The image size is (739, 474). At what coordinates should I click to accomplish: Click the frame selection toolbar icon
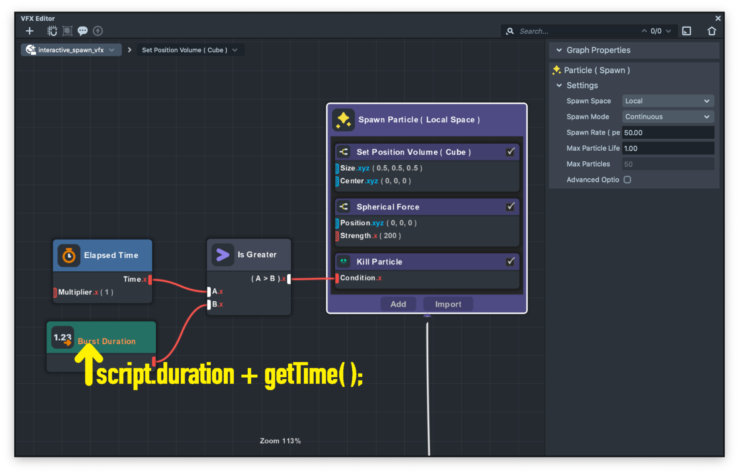[67, 31]
